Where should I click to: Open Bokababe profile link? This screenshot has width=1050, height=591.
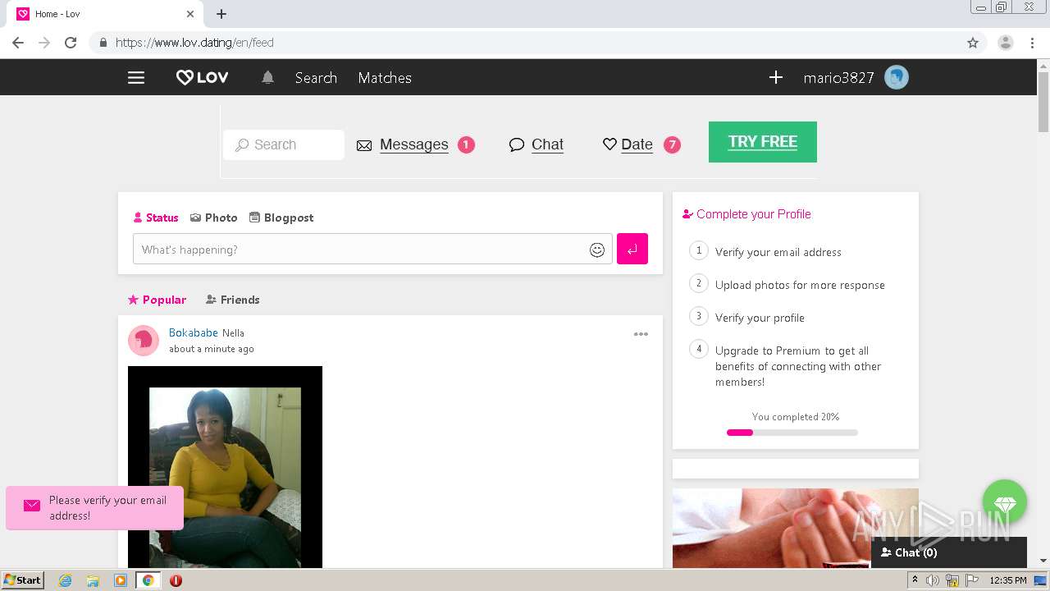(x=194, y=332)
